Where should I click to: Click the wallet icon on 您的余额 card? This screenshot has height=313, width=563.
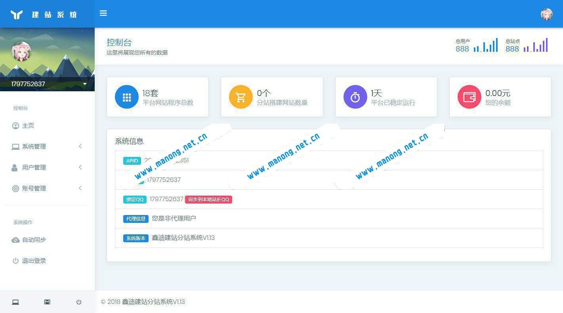click(x=469, y=96)
